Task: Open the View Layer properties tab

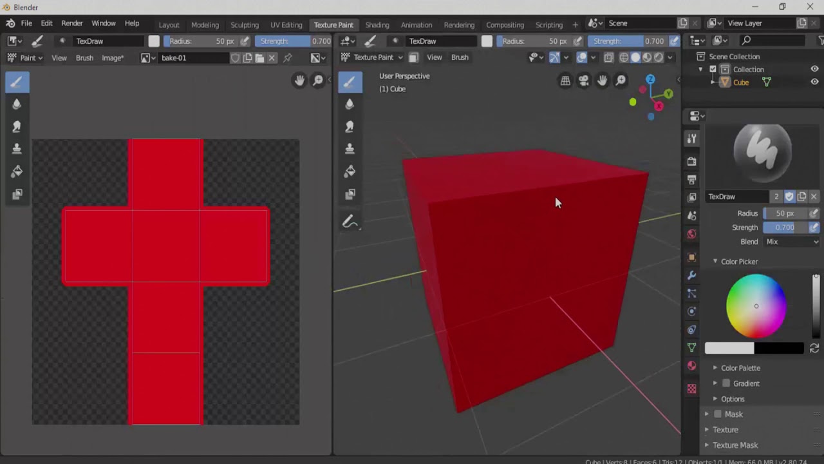Action: 692,197
